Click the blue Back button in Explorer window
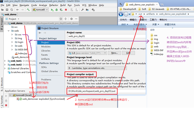The height and width of the screenshot is (137, 194). 121,14
